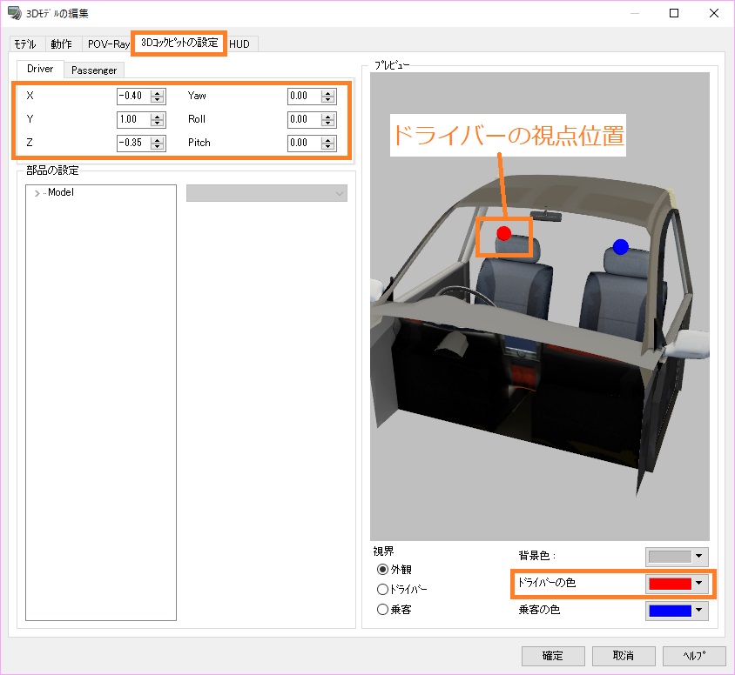Click the red driver viewpoint marker

point(504,233)
